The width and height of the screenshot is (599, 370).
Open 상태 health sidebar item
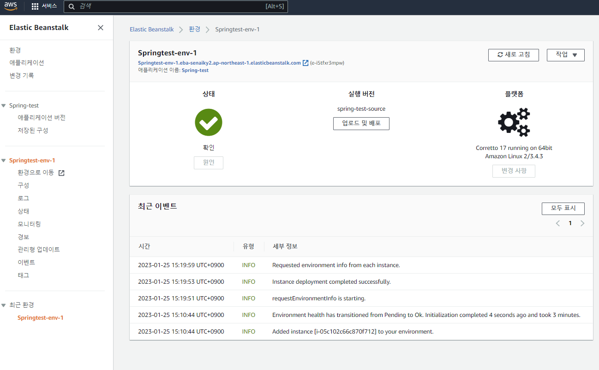tap(24, 211)
